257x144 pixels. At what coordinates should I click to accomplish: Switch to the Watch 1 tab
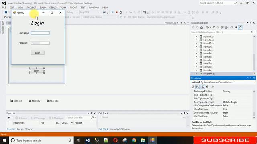click(x=29, y=129)
